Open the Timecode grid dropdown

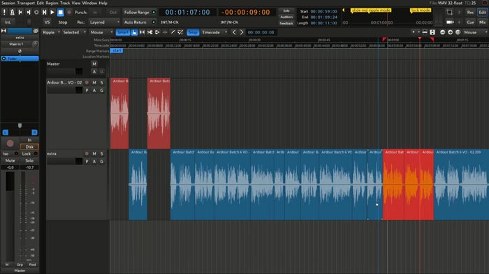click(x=214, y=32)
